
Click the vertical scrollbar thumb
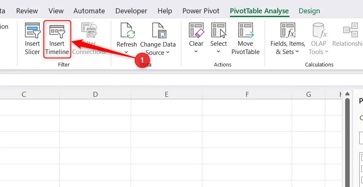click(347, 143)
